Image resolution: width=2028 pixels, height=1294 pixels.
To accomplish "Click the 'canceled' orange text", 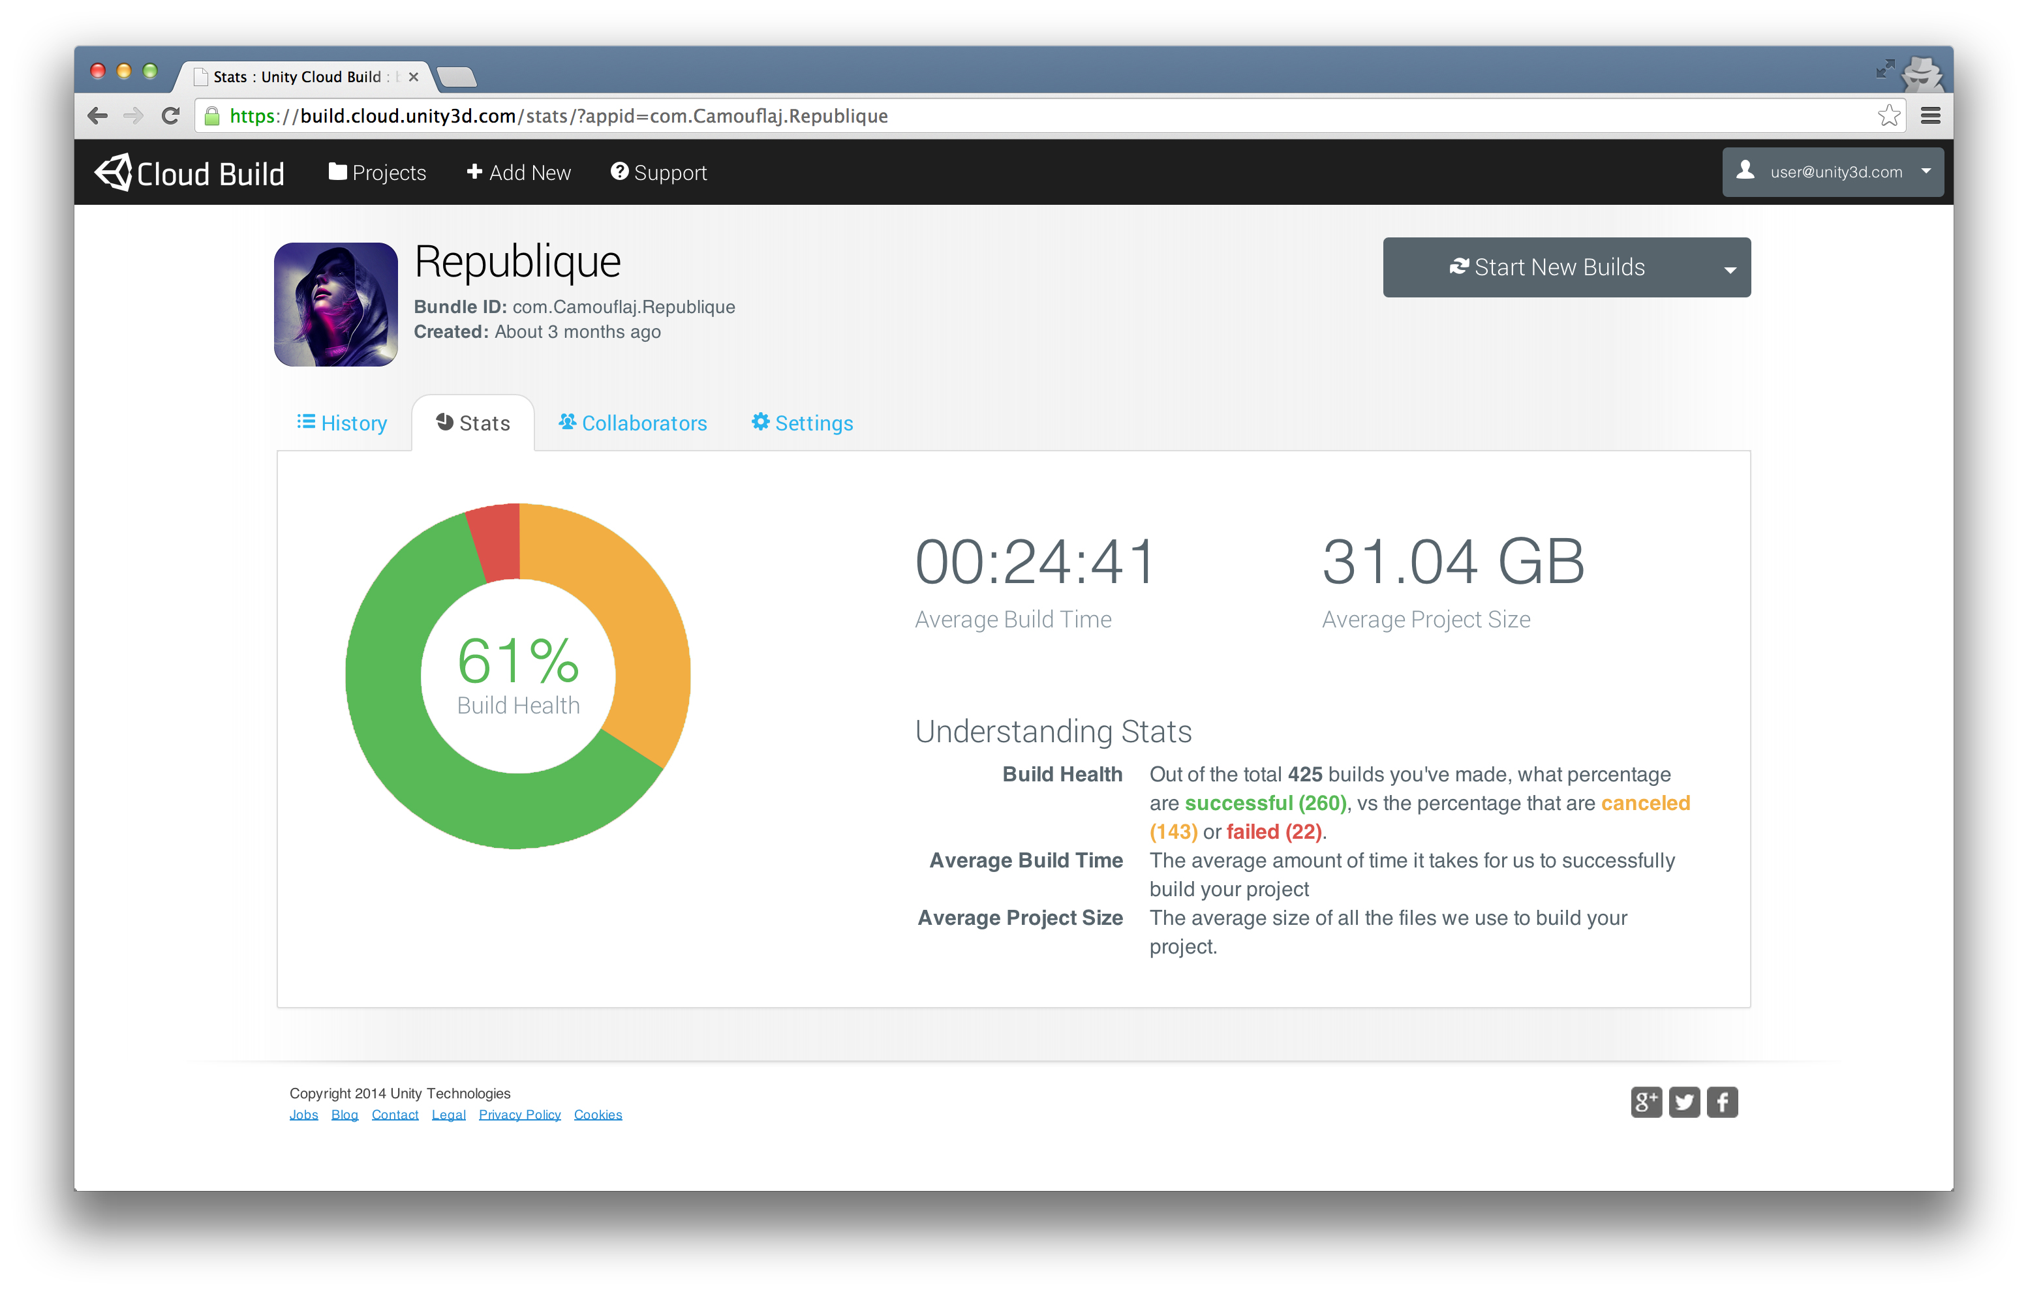I will tap(1645, 803).
